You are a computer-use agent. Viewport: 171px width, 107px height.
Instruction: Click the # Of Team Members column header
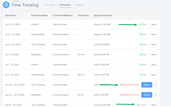click(x=62, y=15)
